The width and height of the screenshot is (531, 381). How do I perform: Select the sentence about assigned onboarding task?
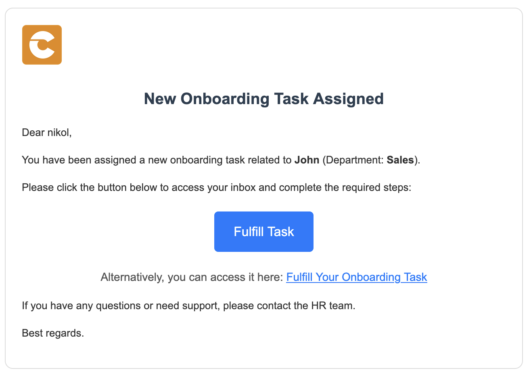tap(220, 160)
